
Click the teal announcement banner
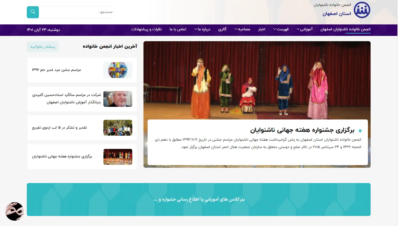(x=199, y=200)
